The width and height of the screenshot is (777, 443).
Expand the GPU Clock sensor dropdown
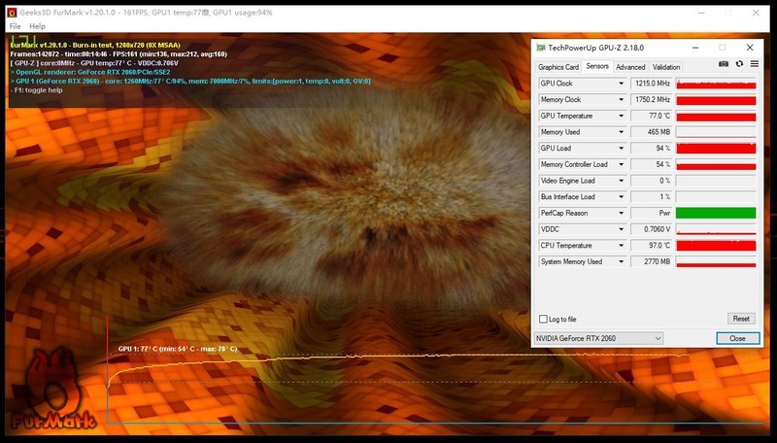[x=621, y=84]
